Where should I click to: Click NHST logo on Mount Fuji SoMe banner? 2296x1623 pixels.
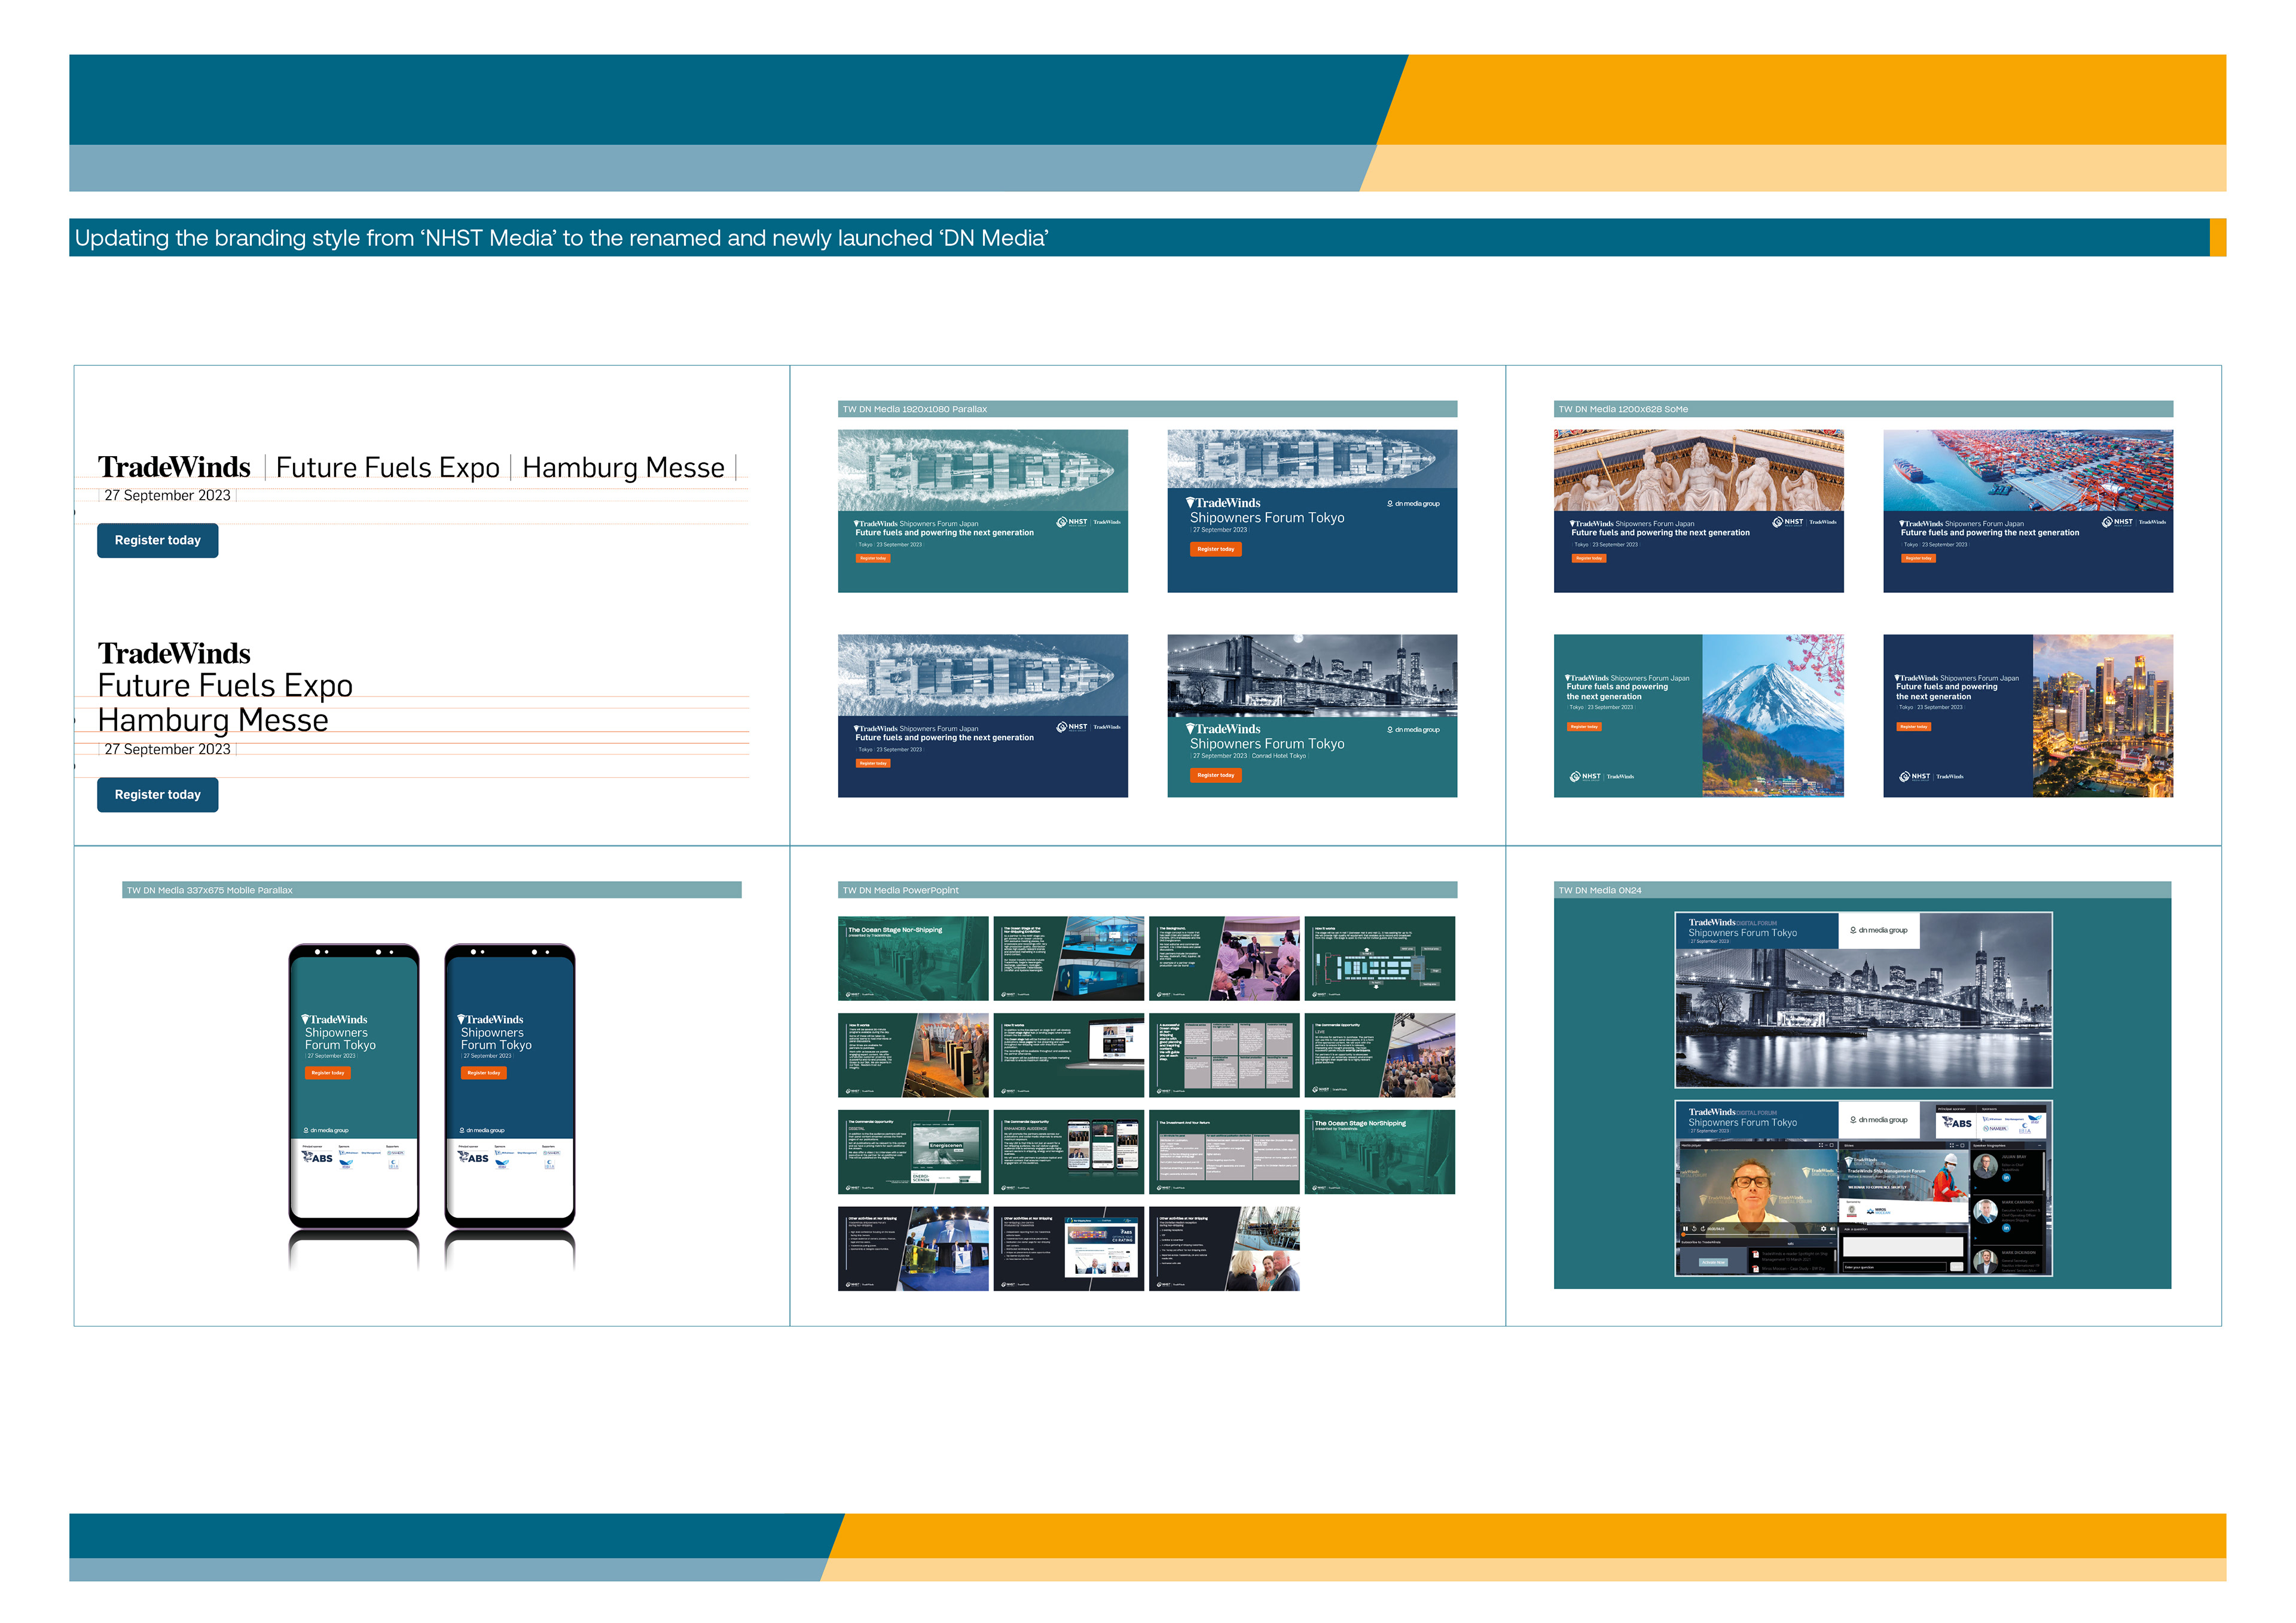[x=1585, y=776]
